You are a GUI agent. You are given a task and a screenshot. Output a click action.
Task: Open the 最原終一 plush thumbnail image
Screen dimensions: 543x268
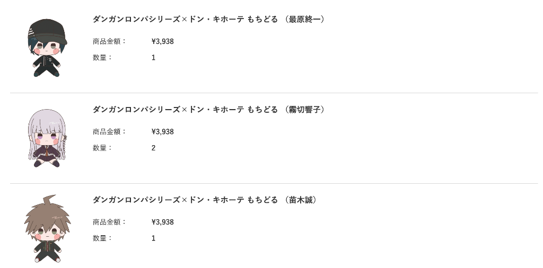click(x=47, y=48)
